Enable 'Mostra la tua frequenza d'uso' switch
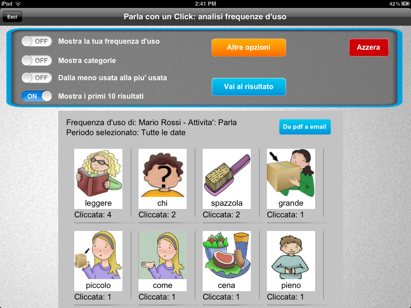Screen dimensions: 411x308 click(37, 41)
